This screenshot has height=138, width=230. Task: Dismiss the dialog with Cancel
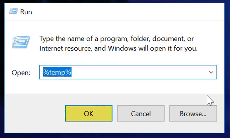tap(141, 114)
